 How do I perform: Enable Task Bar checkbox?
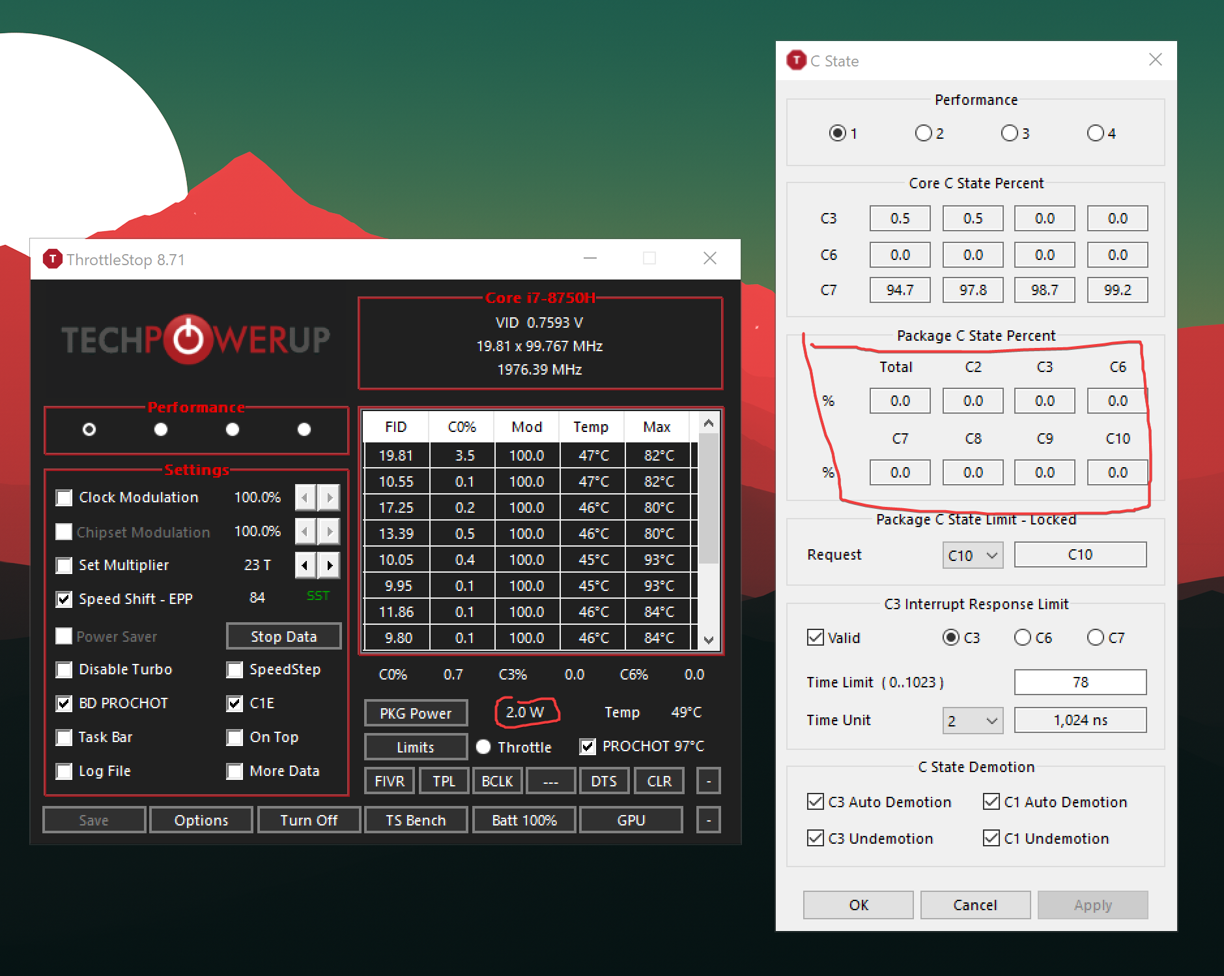click(x=64, y=738)
